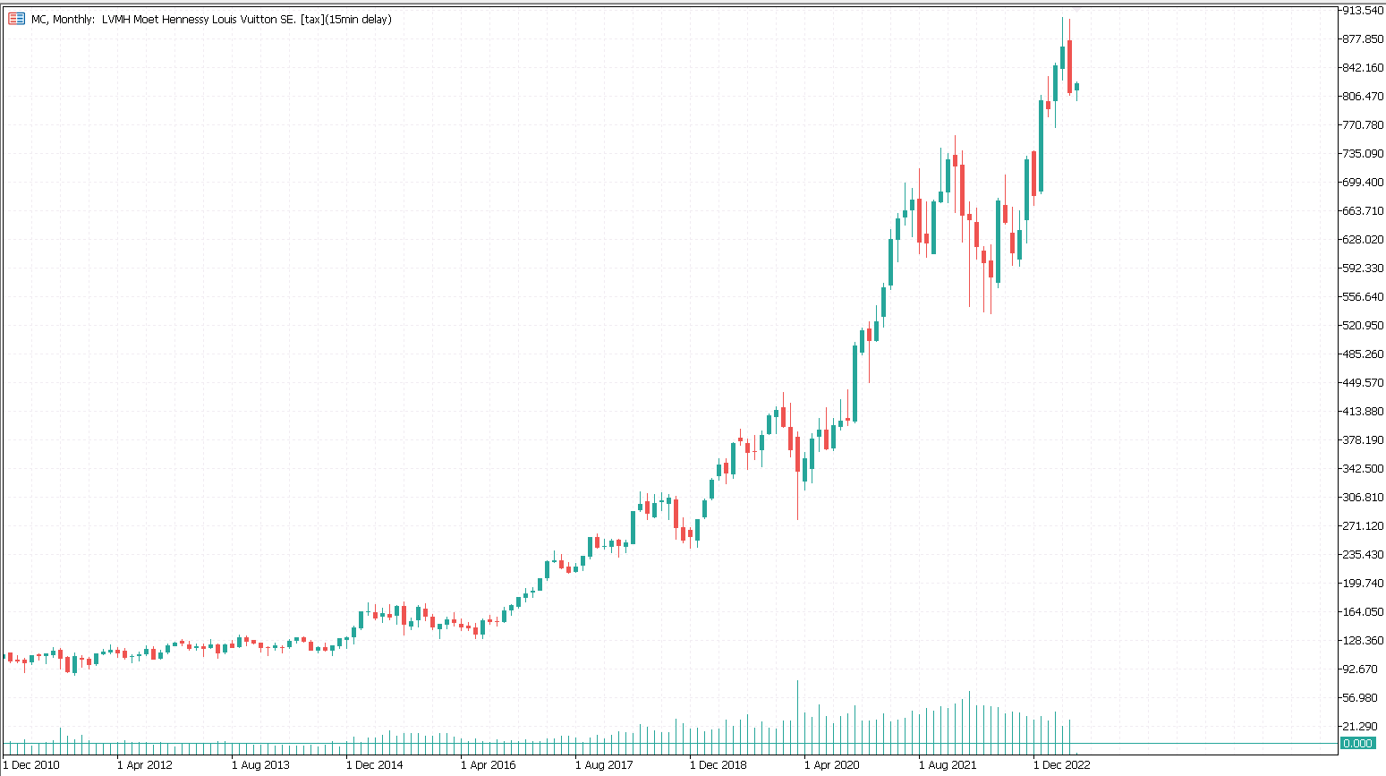Pick the 556.640 price axis label
The width and height of the screenshot is (1386, 776).
(1364, 296)
